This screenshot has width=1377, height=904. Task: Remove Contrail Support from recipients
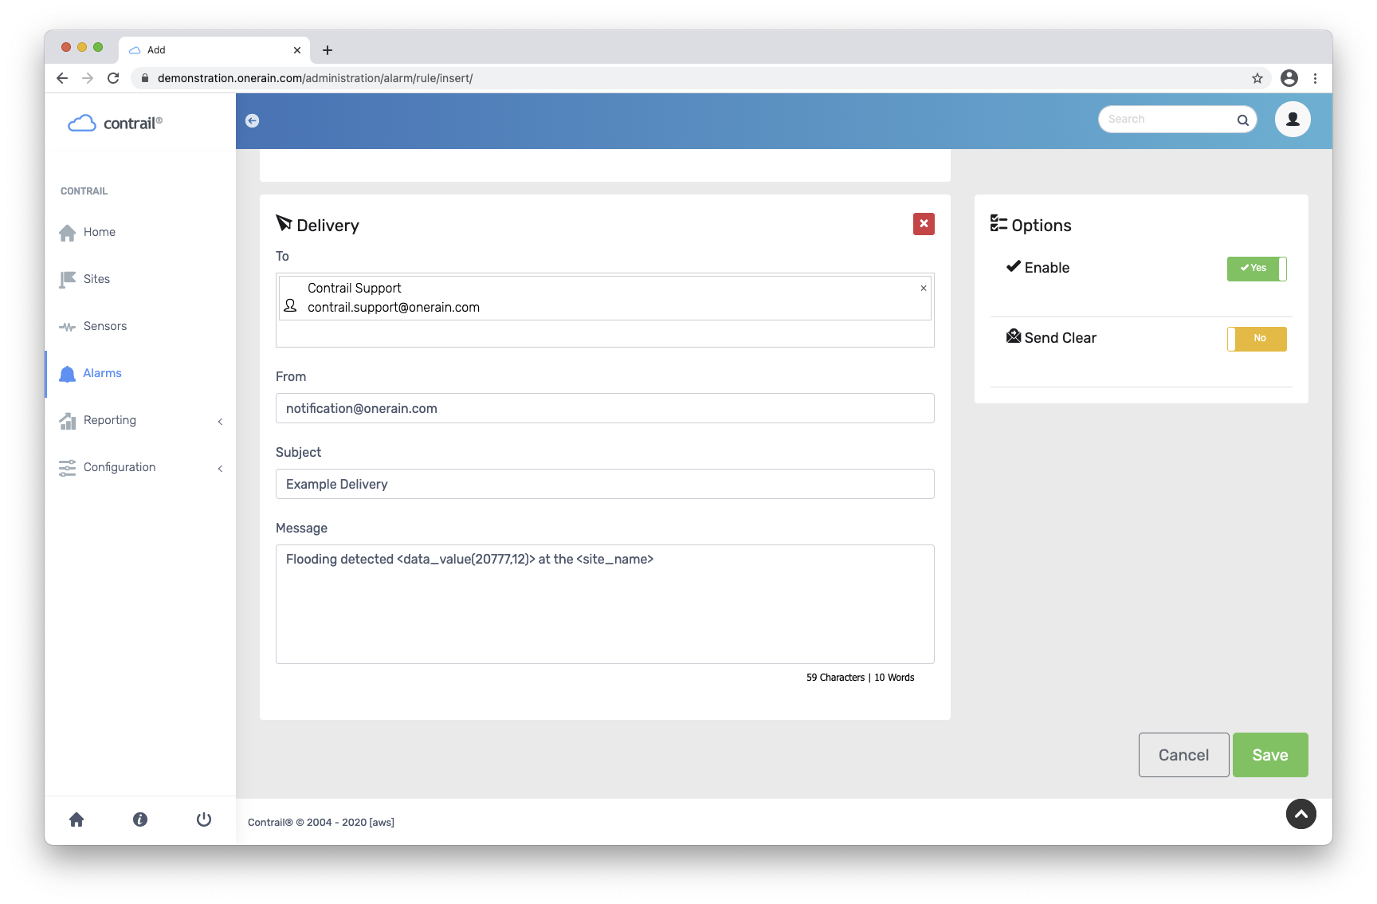923,289
